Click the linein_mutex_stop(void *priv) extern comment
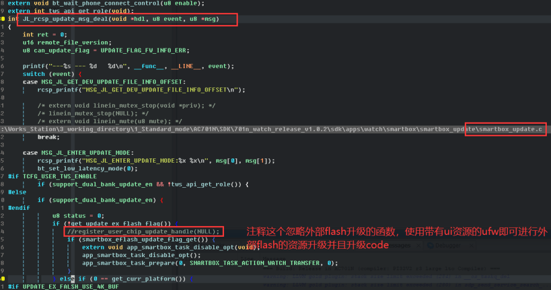 126,106
